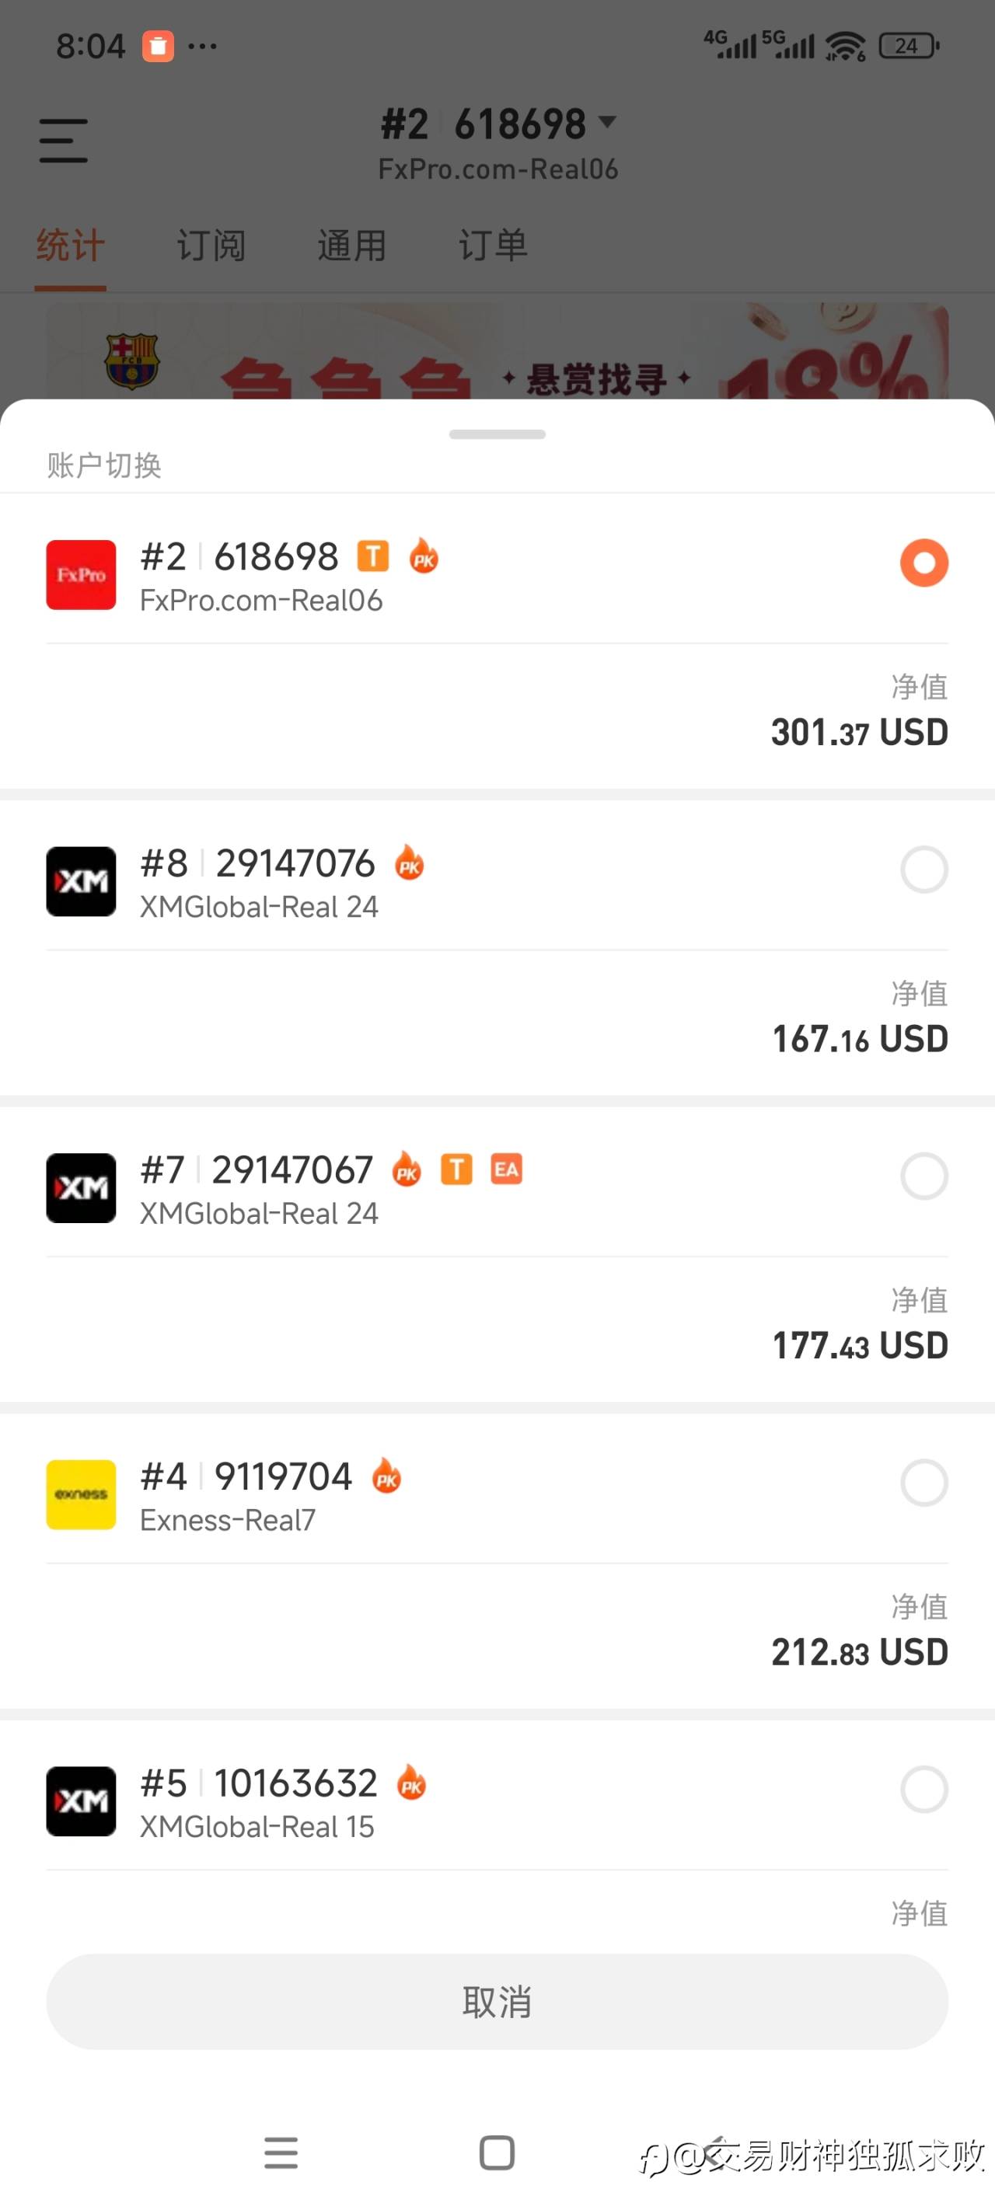The image size is (995, 2210).
Task: Tap the 取消 cancel button
Action: pyautogui.click(x=497, y=2002)
